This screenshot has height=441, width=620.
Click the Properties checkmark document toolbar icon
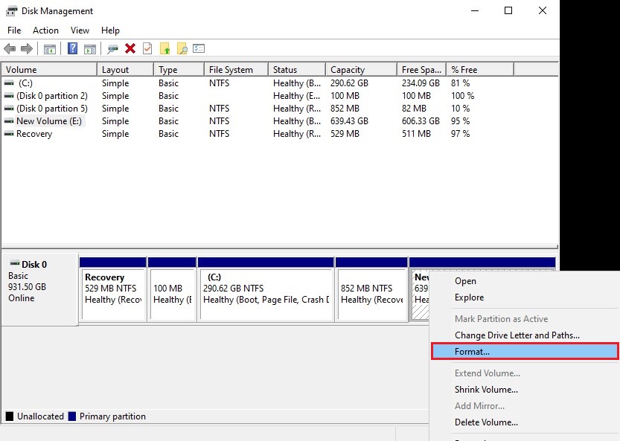point(147,48)
